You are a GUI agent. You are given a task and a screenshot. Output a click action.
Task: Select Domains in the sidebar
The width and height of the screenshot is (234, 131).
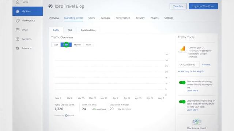[x=28, y=39]
